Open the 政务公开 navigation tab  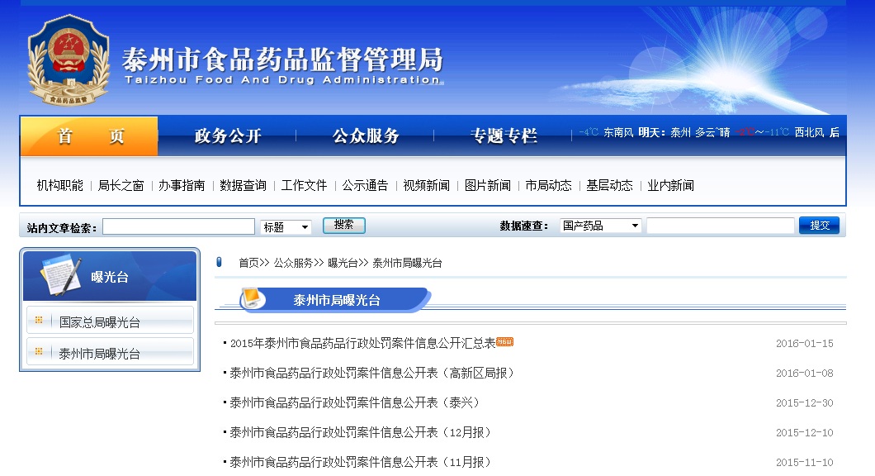(x=227, y=136)
